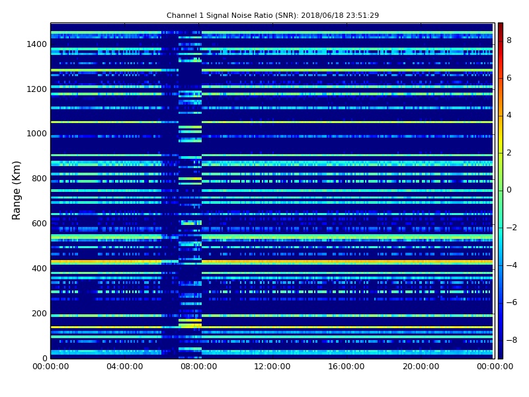Click the colorbar value label −2
Image resolution: width=529 pixels, height=397 pixels.
[x=512, y=228]
